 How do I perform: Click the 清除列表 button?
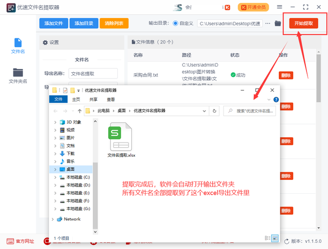tap(114, 23)
